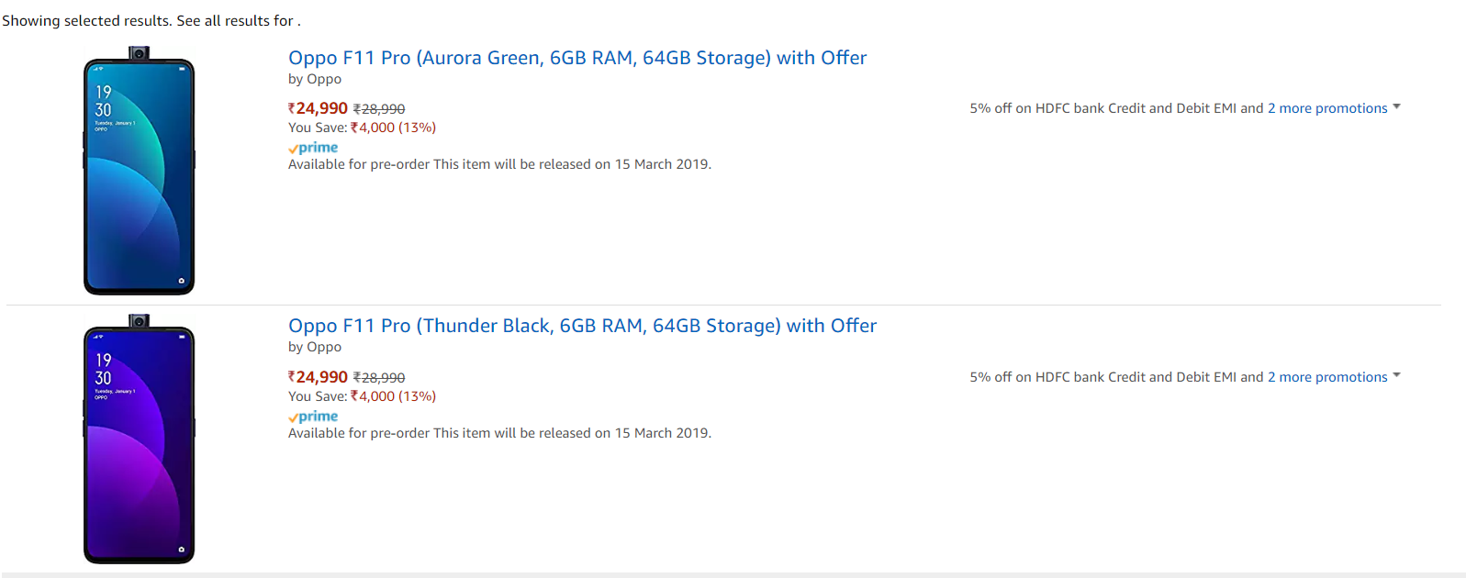
Task: Click pre-order availability text for Thunder Black phone
Action: click(499, 433)
